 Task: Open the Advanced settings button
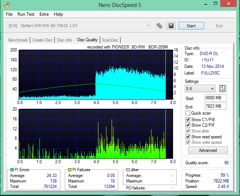(x=208, y=150)
